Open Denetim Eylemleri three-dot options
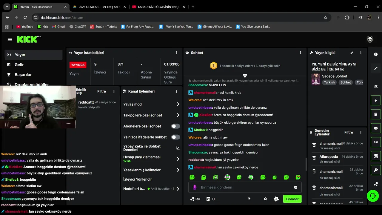 (x=361, y=132)
